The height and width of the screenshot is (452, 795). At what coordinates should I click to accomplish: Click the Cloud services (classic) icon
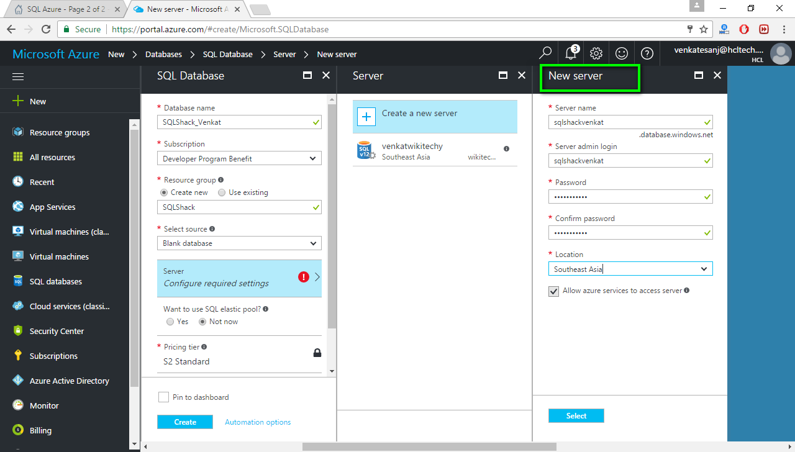click(x=18, y=306)
